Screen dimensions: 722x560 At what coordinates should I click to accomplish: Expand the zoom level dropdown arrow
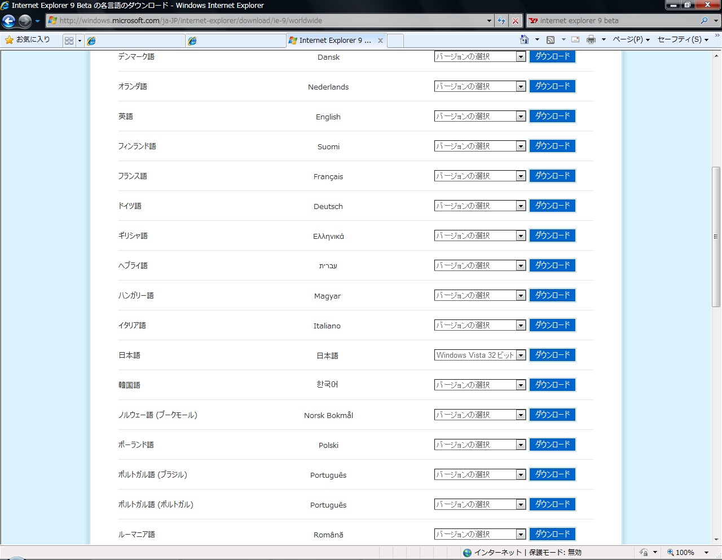706,553
